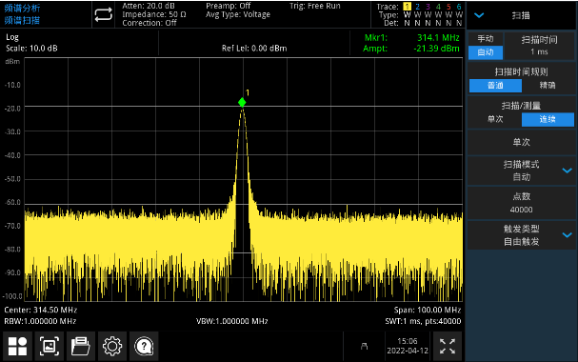Open the four-square home menu icon

[x=17, y=346]
